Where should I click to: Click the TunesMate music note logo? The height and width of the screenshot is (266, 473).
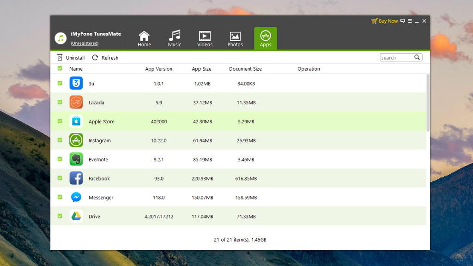tap(61, 38)
